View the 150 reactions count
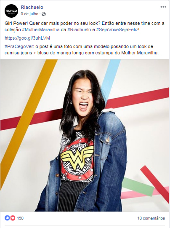The width and height of the screenshot is (170, 228). click(20, 218)
